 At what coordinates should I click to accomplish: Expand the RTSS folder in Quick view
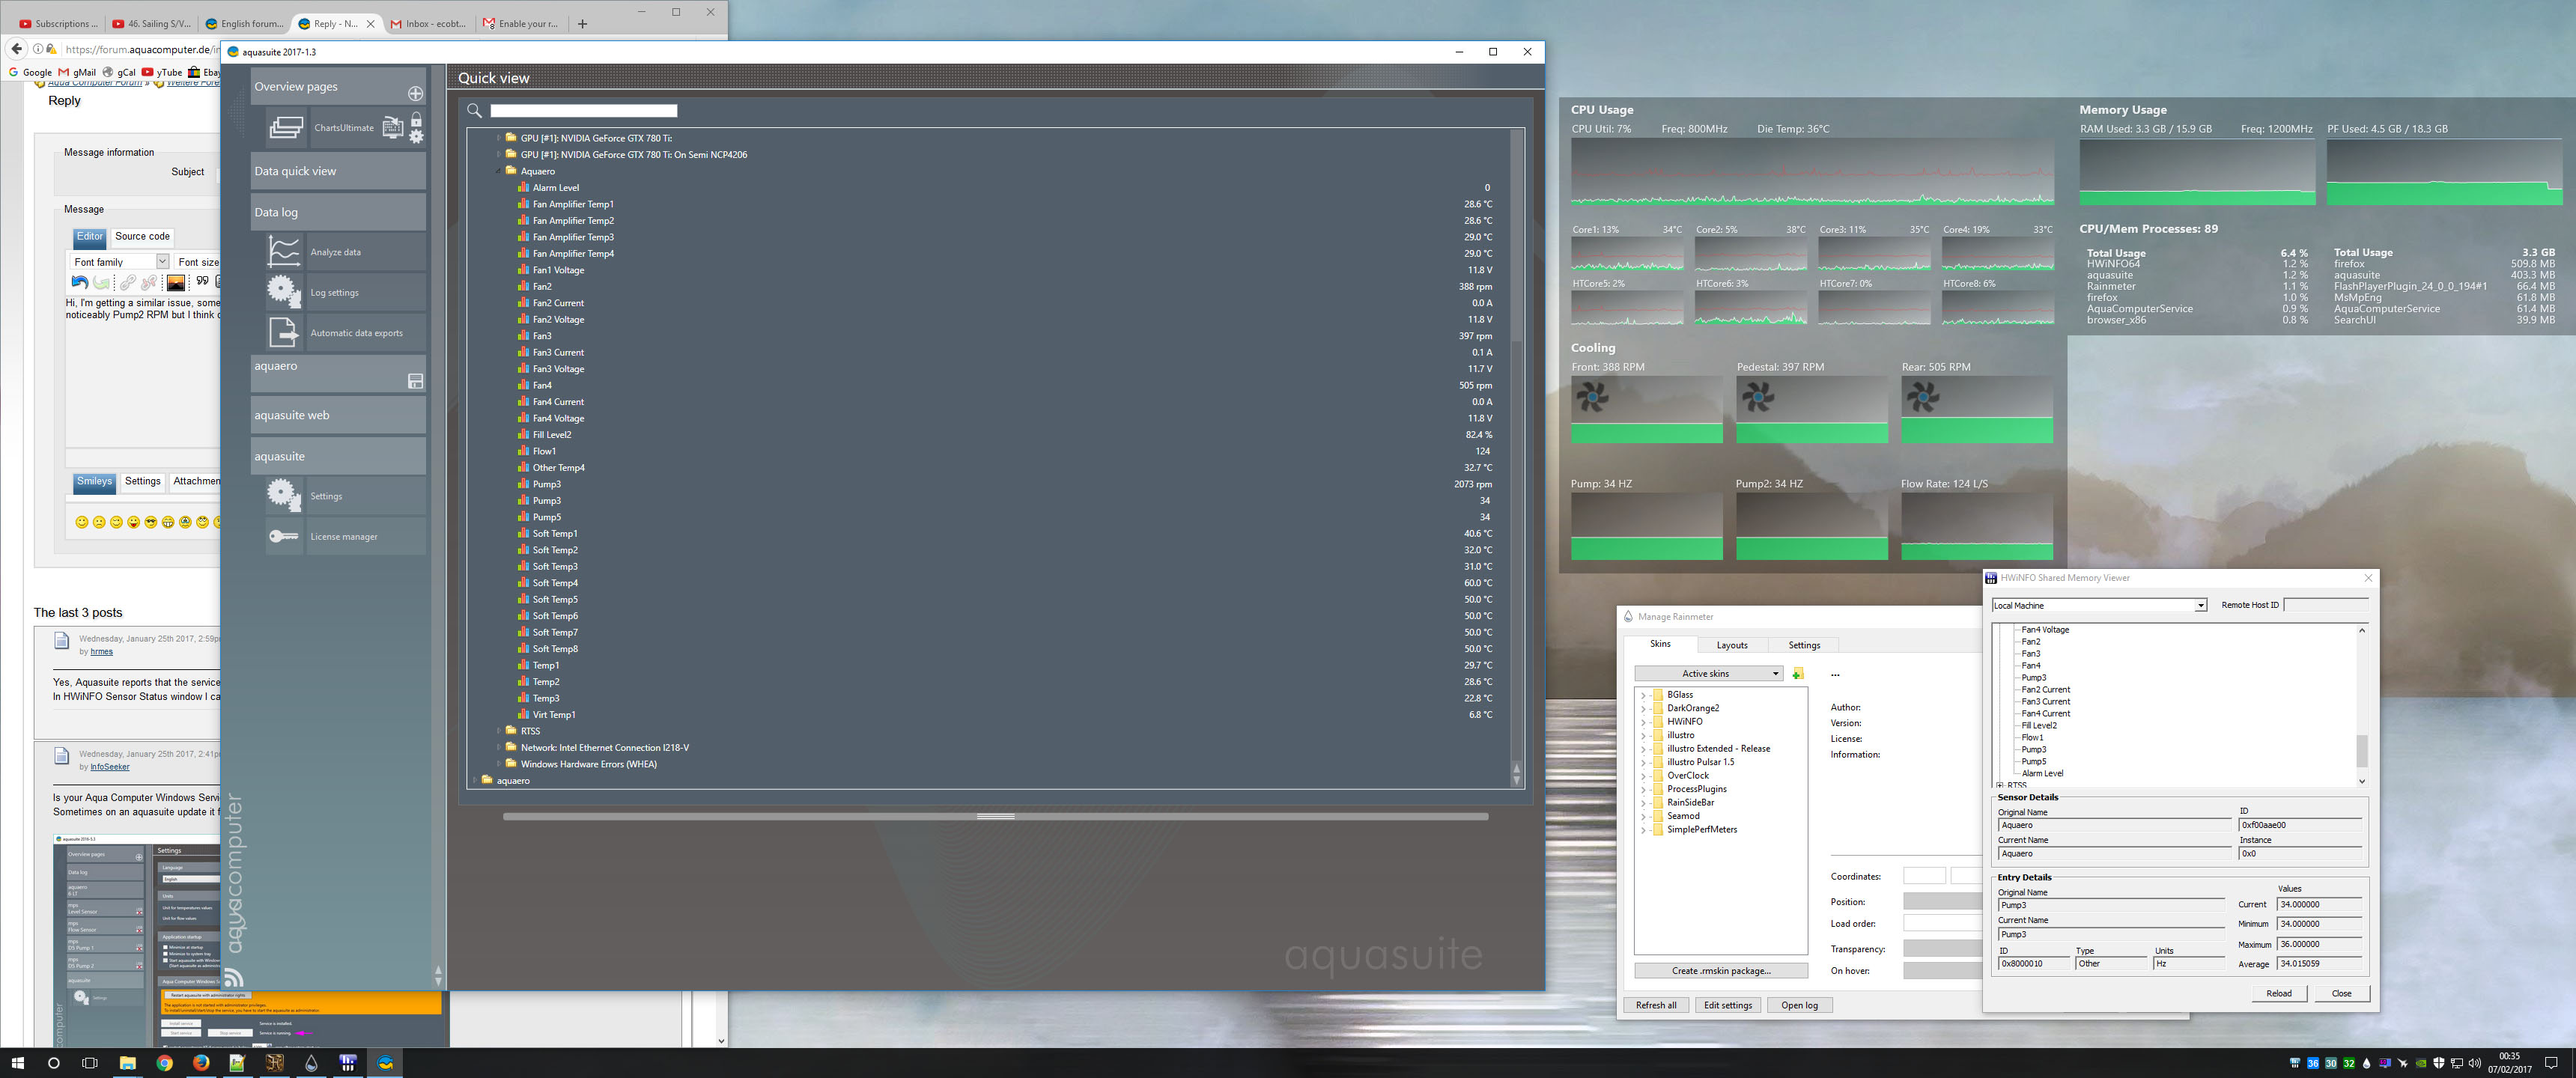coord(499,731)
